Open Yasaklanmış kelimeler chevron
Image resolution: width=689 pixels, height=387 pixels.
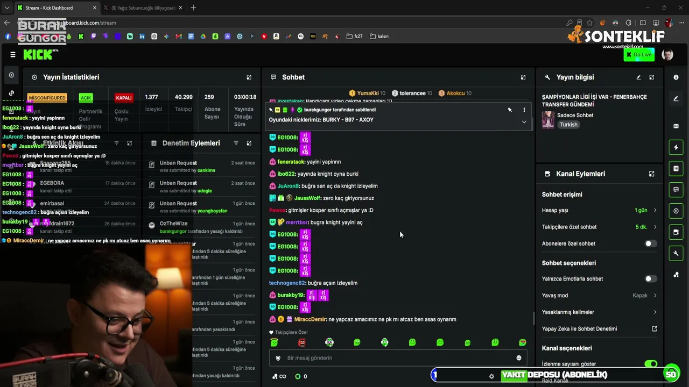pos(655,312)
